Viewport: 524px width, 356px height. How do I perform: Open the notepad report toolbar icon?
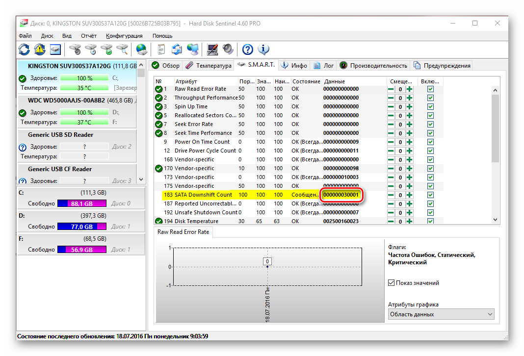[x=161, y=50]
